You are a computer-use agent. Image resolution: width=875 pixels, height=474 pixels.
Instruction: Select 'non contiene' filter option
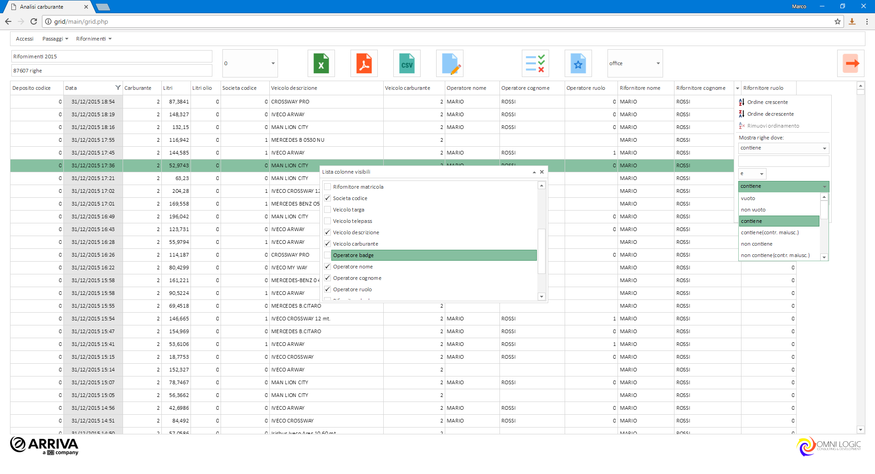(x=779, y=244)
